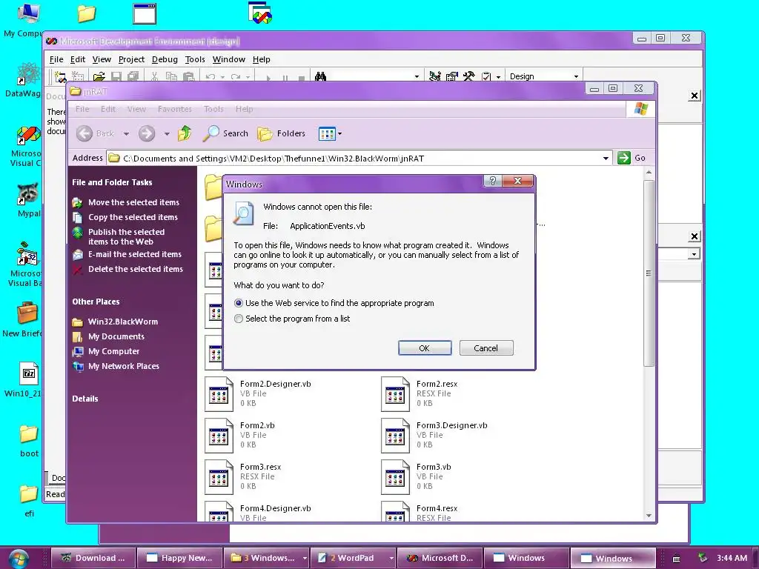Open the Favorites menu in jnRAT window

click(174, 110)
